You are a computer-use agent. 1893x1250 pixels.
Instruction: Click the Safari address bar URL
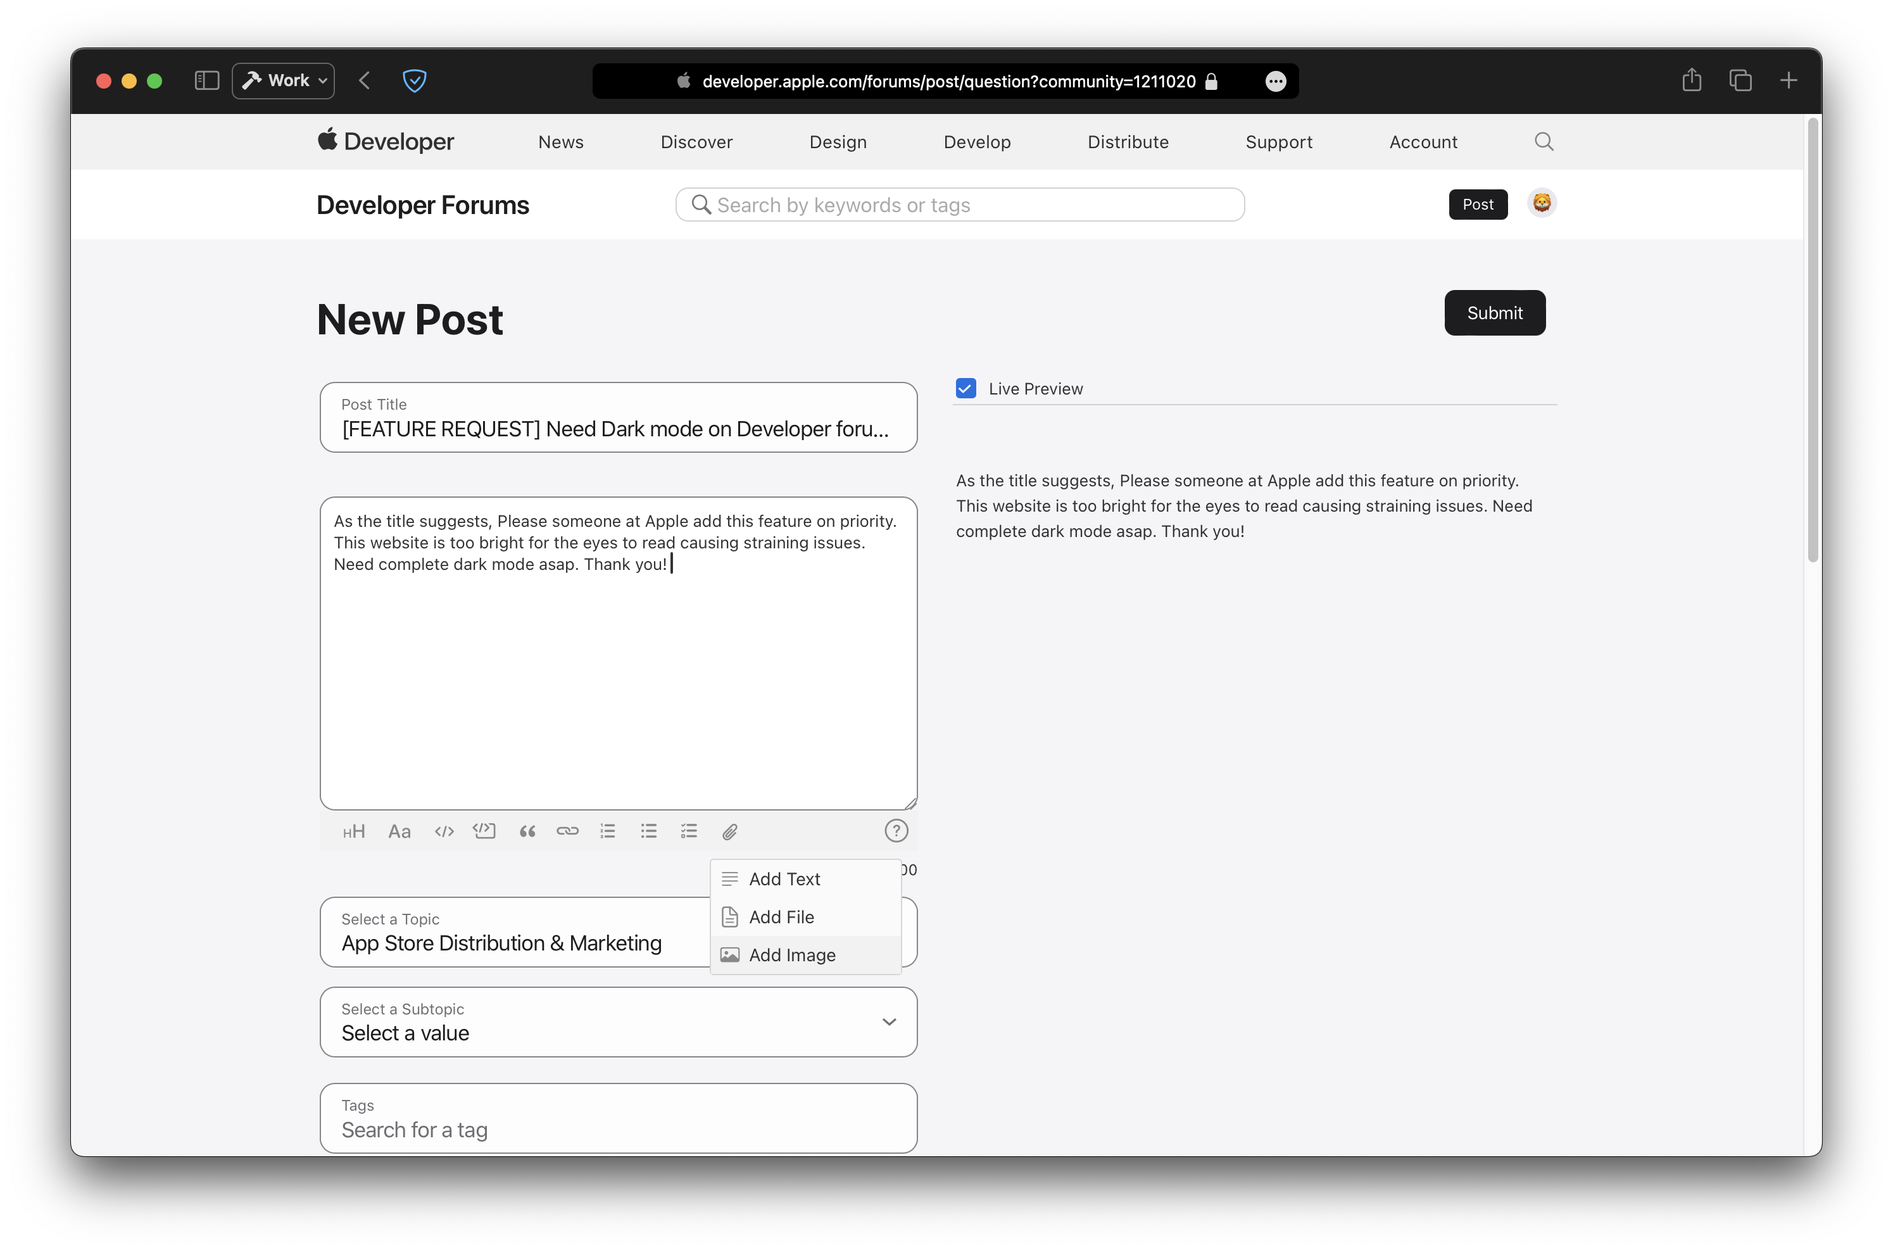pos(948,81)
